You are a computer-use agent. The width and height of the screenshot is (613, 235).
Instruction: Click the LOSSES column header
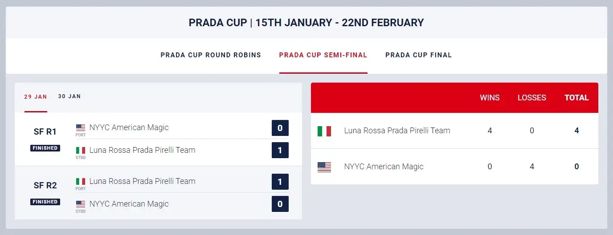pos(532,98)
